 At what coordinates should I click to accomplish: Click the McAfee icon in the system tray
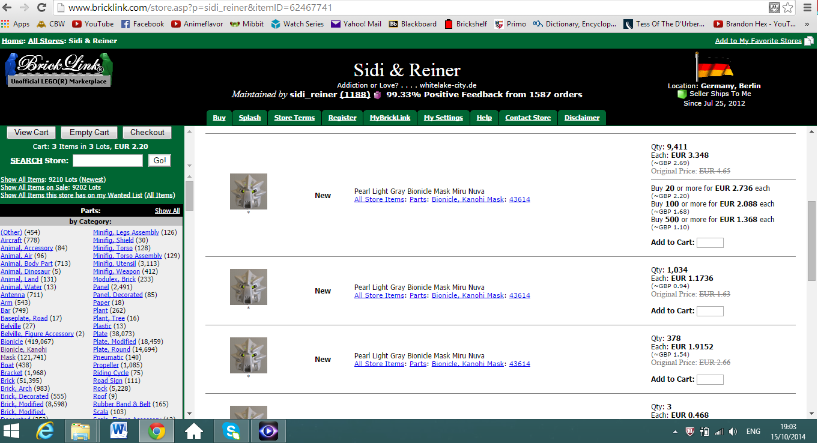pyautogui.click(x=691, y=432)
